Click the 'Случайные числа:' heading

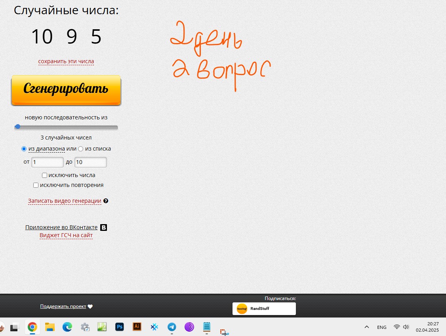pyautogui.click(x=66, y=11)
